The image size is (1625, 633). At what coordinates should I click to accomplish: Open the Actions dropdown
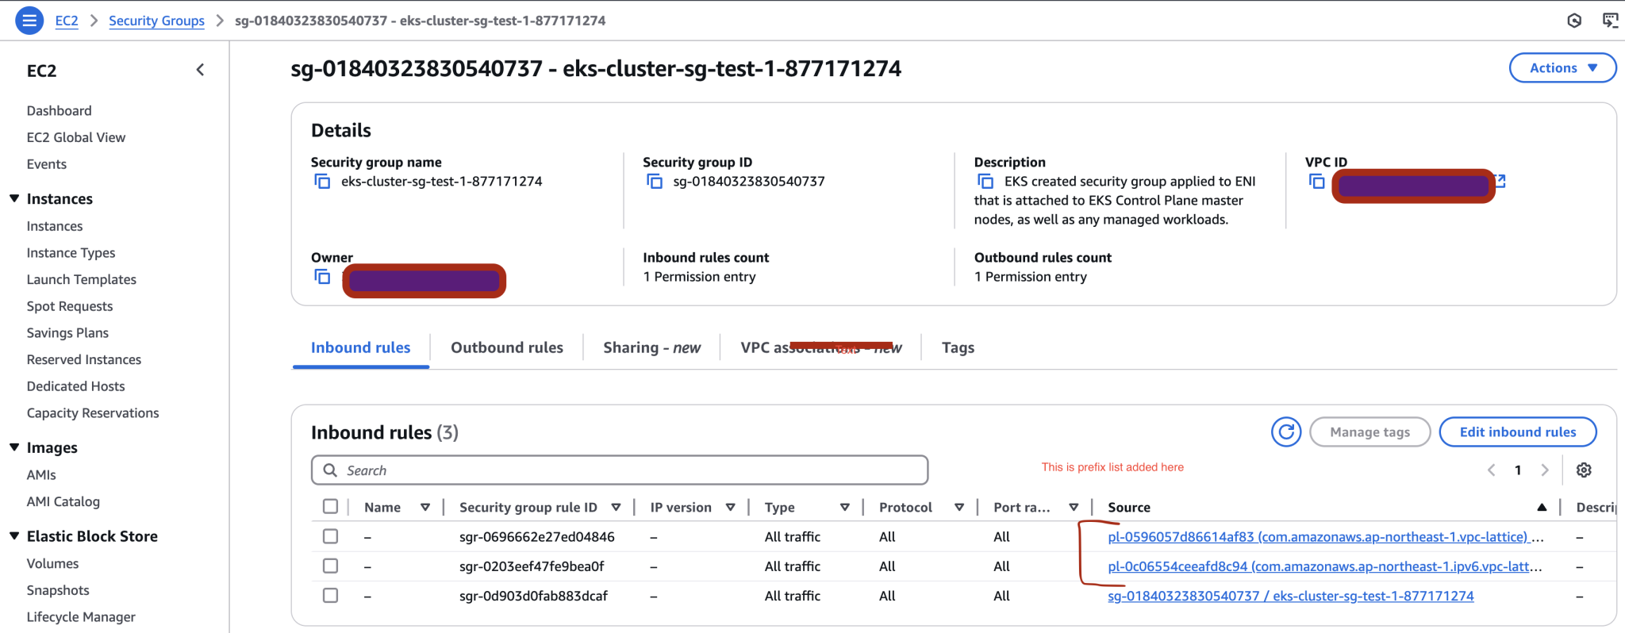click(x=1562, y=68)
